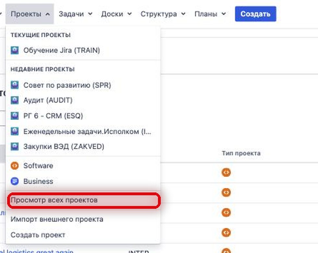Open the Структура dropdown menu

(163, 14)
